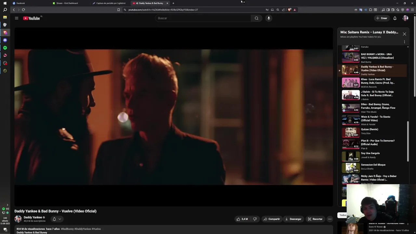Open the Daddy Yankee channel avatar
The image size is (416, 234).
(x=18, y=219)
